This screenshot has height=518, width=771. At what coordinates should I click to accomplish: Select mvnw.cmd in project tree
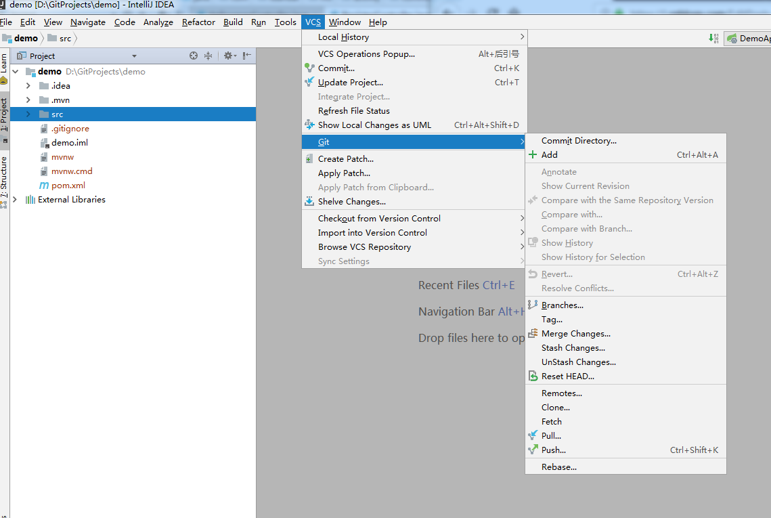(x=72, y=171)
